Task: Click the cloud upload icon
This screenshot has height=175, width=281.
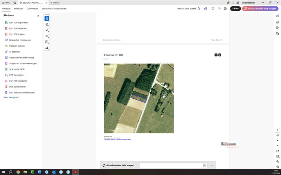Action: [219, 8]
